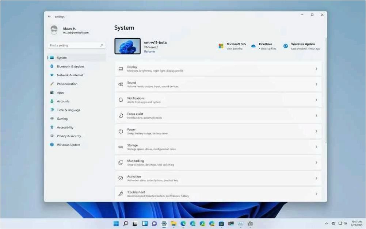Screen dimensions: 366x229
Task: Select Privacy & security
Action: point(77,136)
